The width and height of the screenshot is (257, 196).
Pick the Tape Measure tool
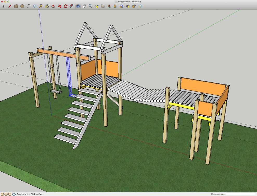click(41, 6)
